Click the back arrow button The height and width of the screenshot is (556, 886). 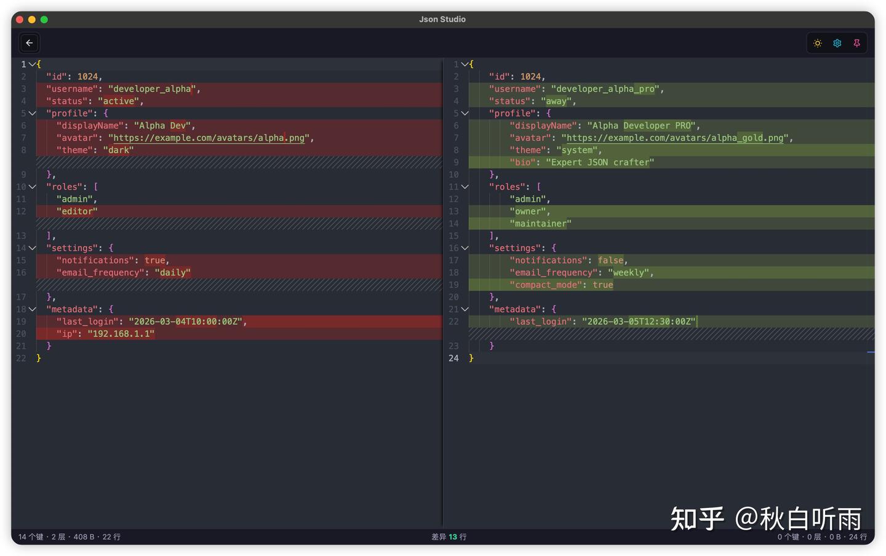point(30,43)
